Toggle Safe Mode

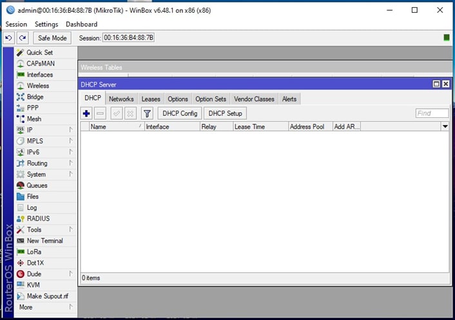(52, 38)
